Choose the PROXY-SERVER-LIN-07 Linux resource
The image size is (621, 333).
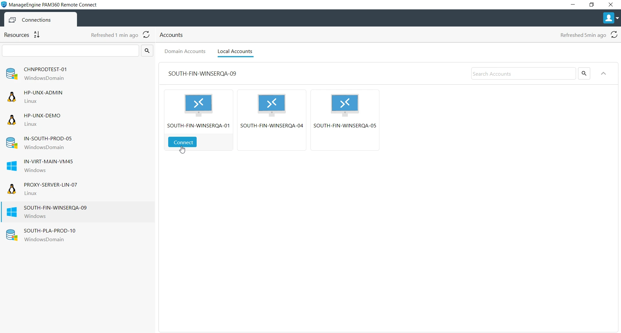[78, 189]
